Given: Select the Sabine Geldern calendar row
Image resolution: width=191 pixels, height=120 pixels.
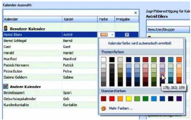Looking at the screenshot, I should (50, 77).
